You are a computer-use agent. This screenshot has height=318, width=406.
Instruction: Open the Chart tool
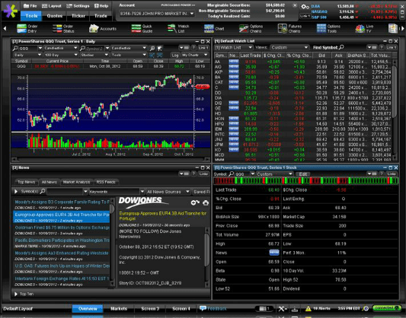click(x=214, y=28)
